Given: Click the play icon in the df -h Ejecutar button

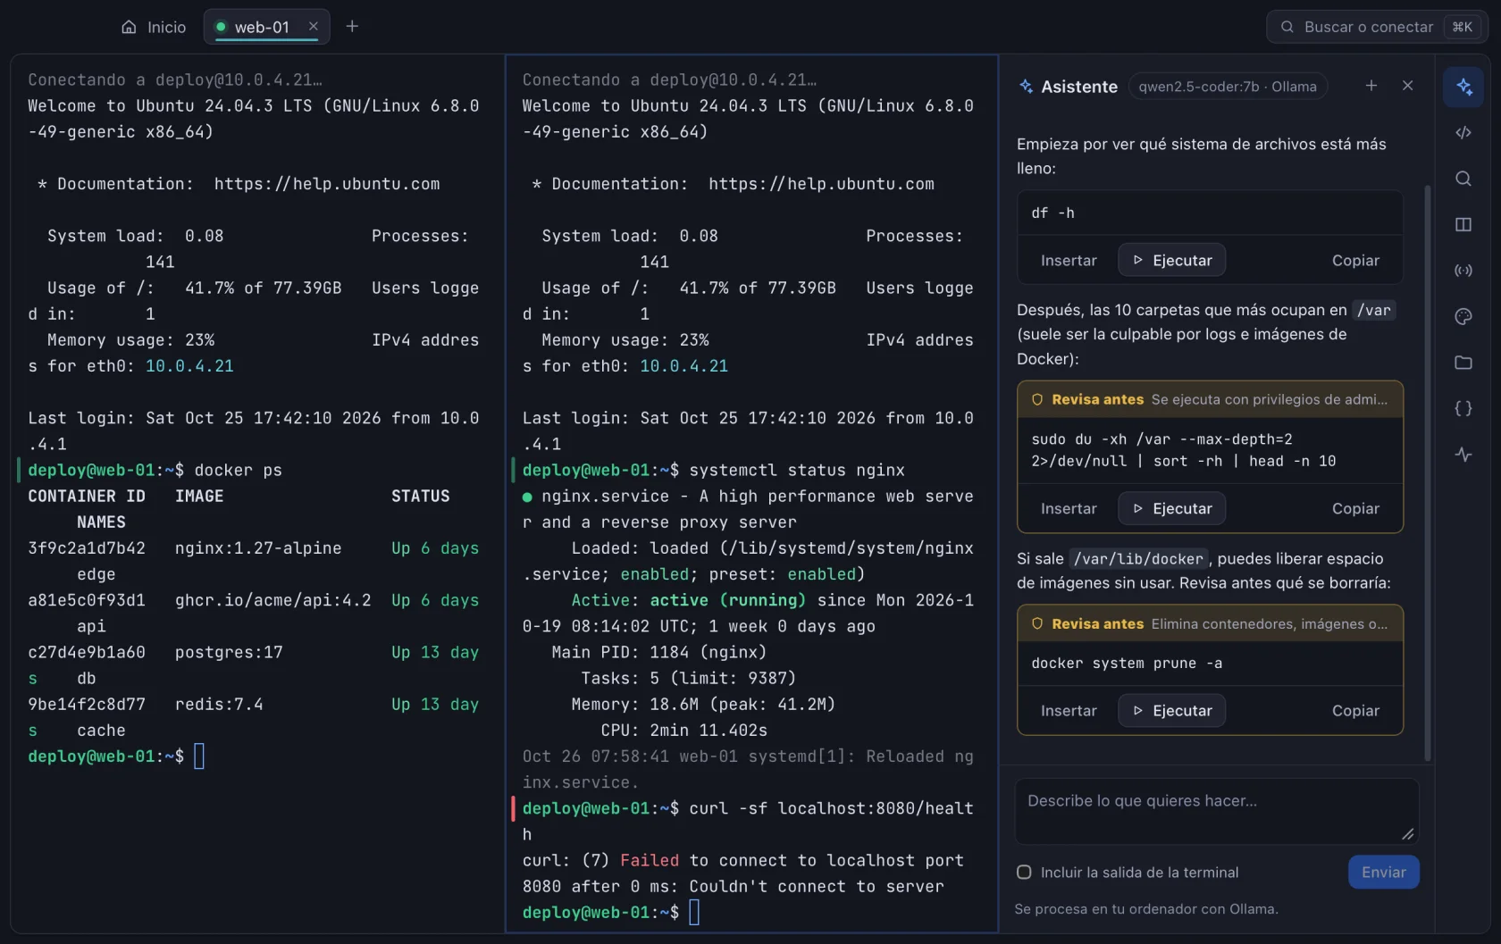Looking at the screenshot, I should tap(1138, 261).
